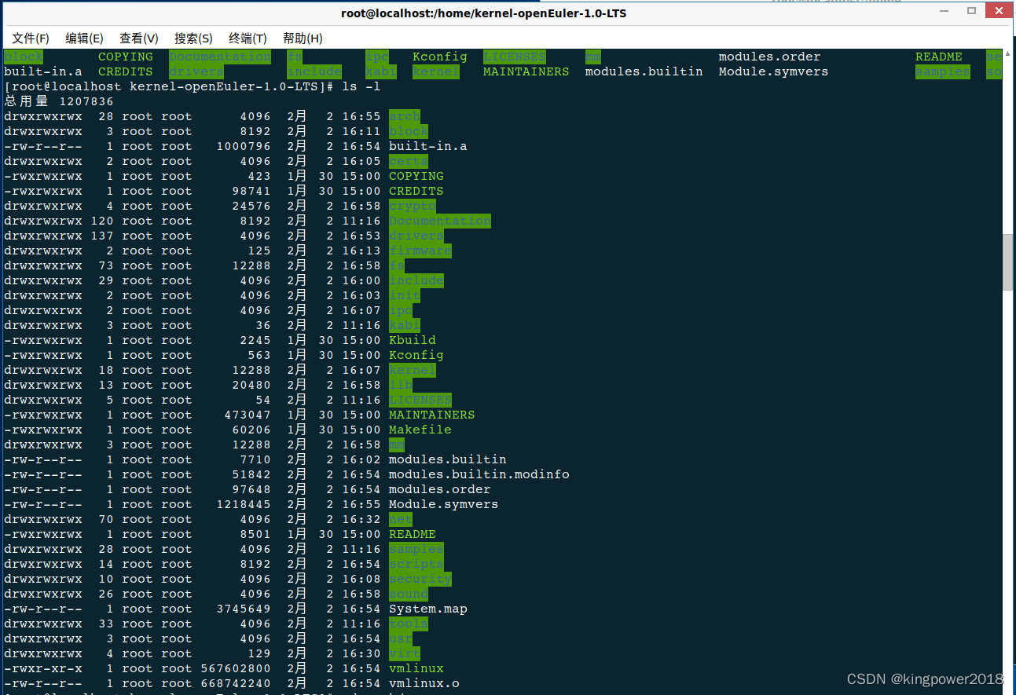
Task: Click the samples directory in the long listing
Action: tap(416, 549)
